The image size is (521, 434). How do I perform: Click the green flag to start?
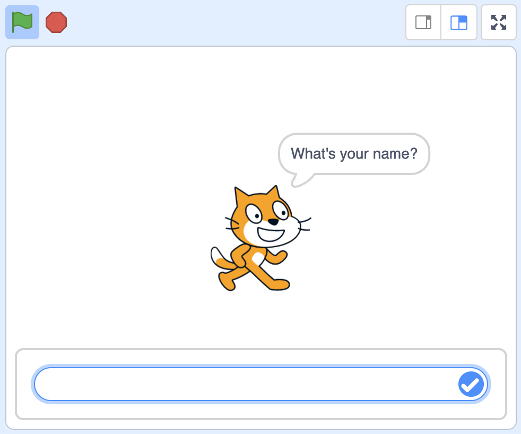click(x=22, y=22)
